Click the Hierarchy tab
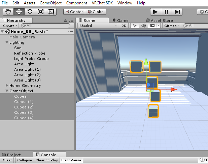 (x=16, y=20)
